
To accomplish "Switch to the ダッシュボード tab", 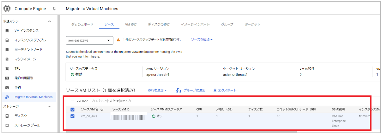I will 82,25.
